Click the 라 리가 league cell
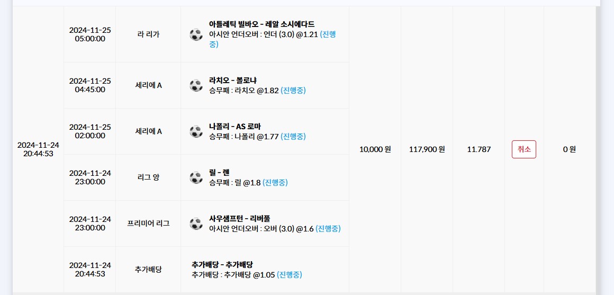This screenshot has height=295, width=614. pyautogui.click(x=148, y=34)
